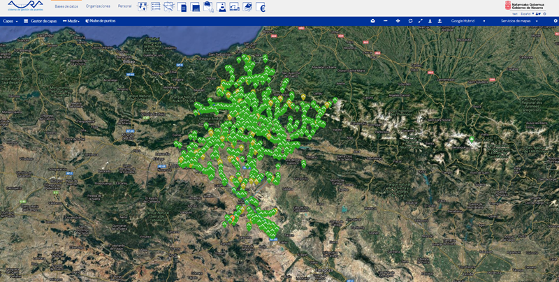Click the upload arrow icon

tap(440, 21)
